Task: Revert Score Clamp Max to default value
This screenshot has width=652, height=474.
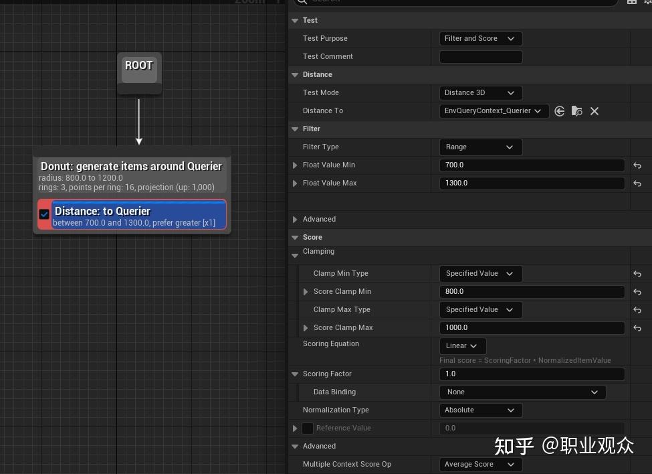Action: click(637, 328)
